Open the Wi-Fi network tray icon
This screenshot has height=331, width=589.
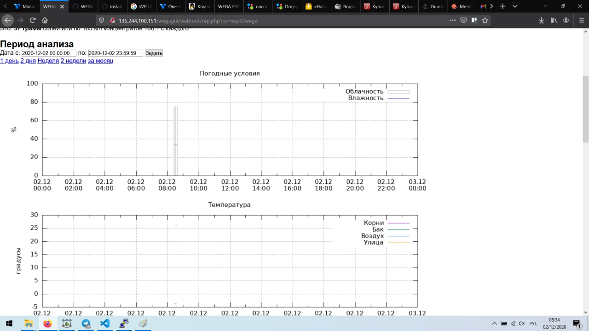513,323
